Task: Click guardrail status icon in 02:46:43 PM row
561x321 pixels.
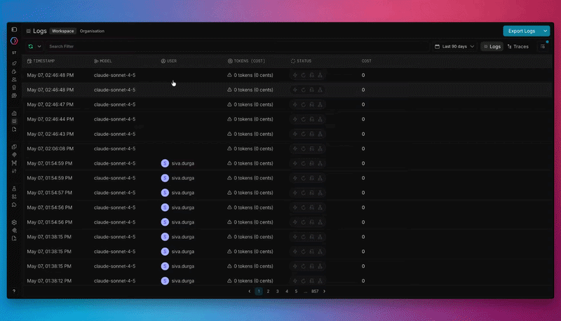Action: pyautogui.click(x=311, y=134)
